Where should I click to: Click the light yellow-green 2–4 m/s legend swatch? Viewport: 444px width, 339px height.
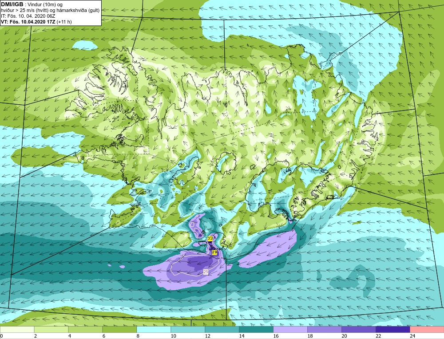click(51, 329)
